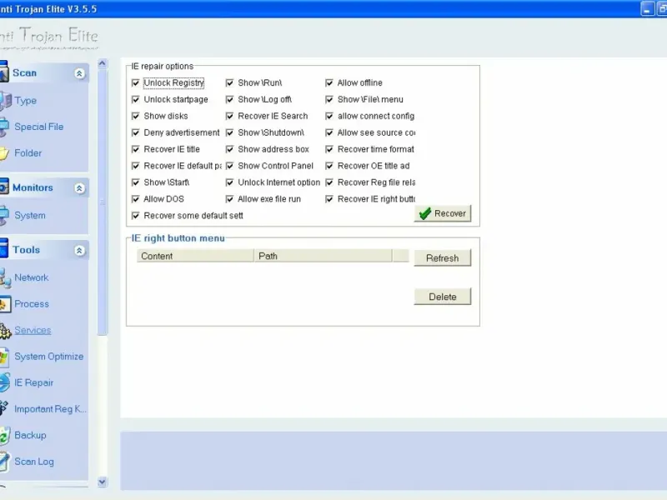Open the IE Repair tool
Viewport: 667px width, 500px height.
click(34, 382)
